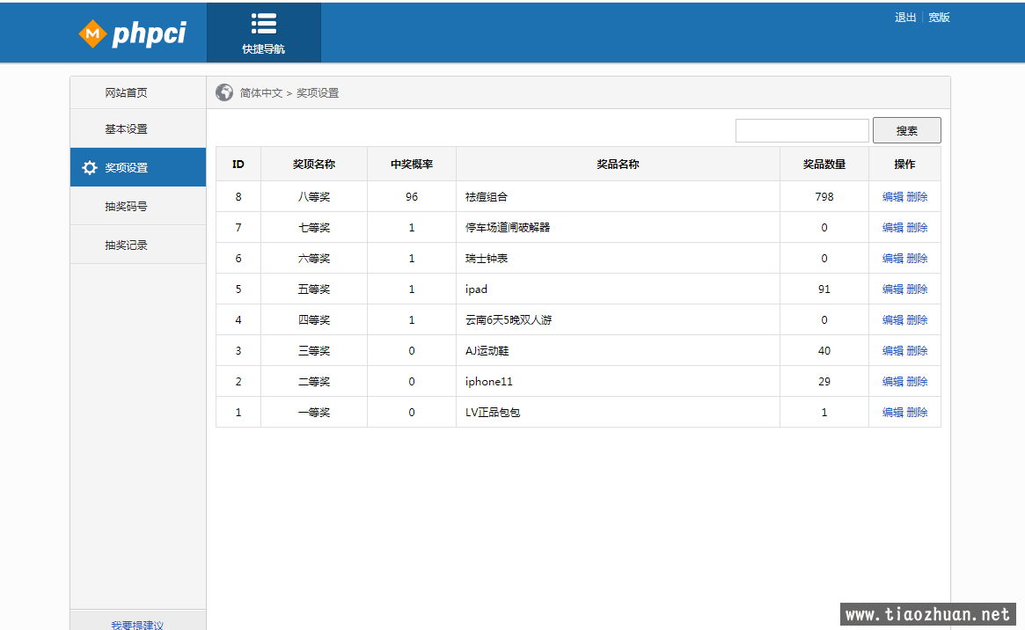Edit the 五等奖 ipad row

click(893, 289)
